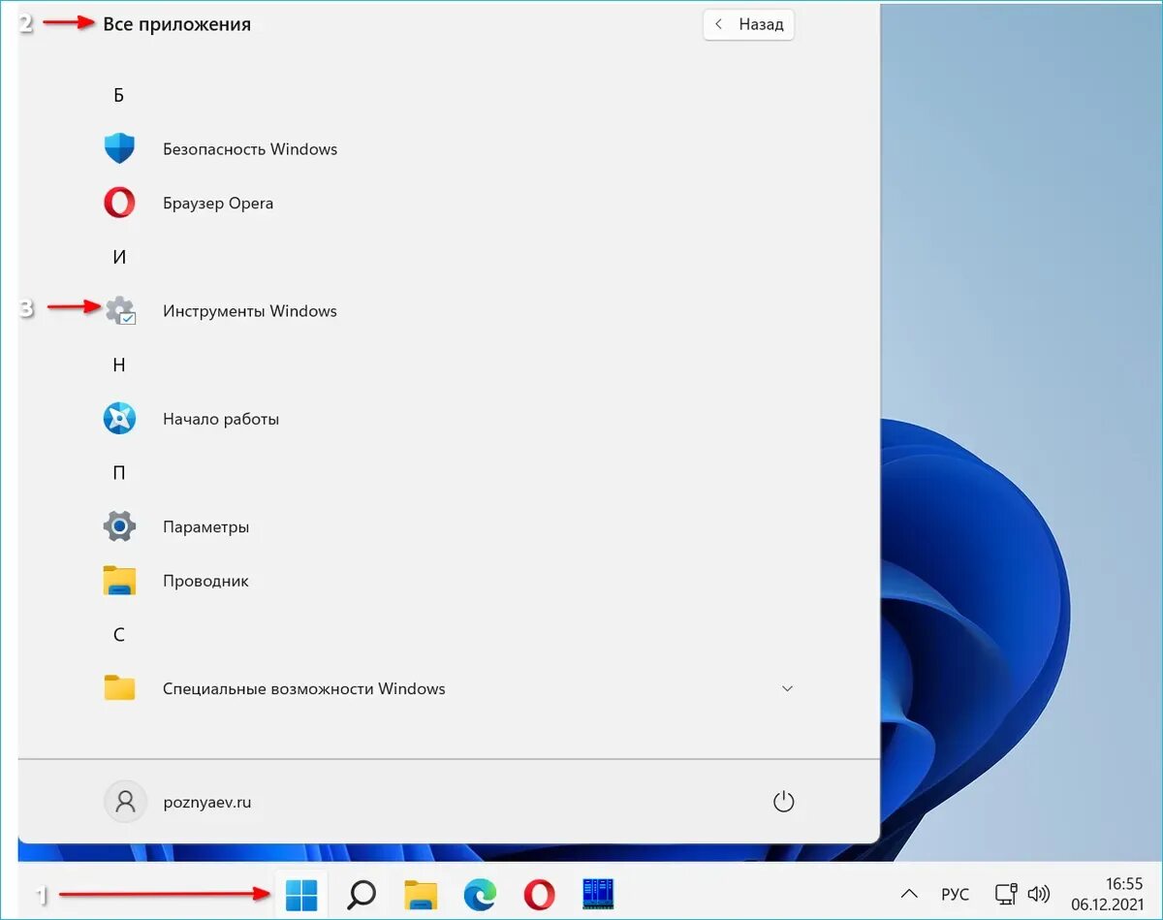Click the poznyaev.ru user avatar

pos(125,802)
